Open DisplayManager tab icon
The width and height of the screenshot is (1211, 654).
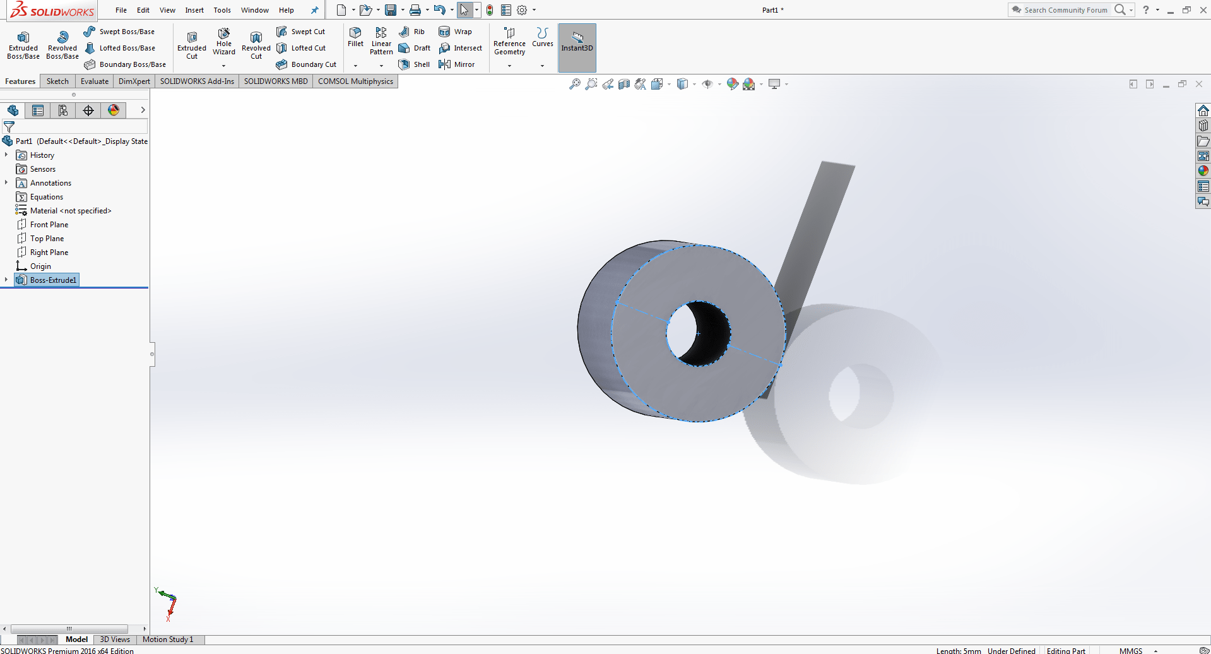click(x=114, y=110)
